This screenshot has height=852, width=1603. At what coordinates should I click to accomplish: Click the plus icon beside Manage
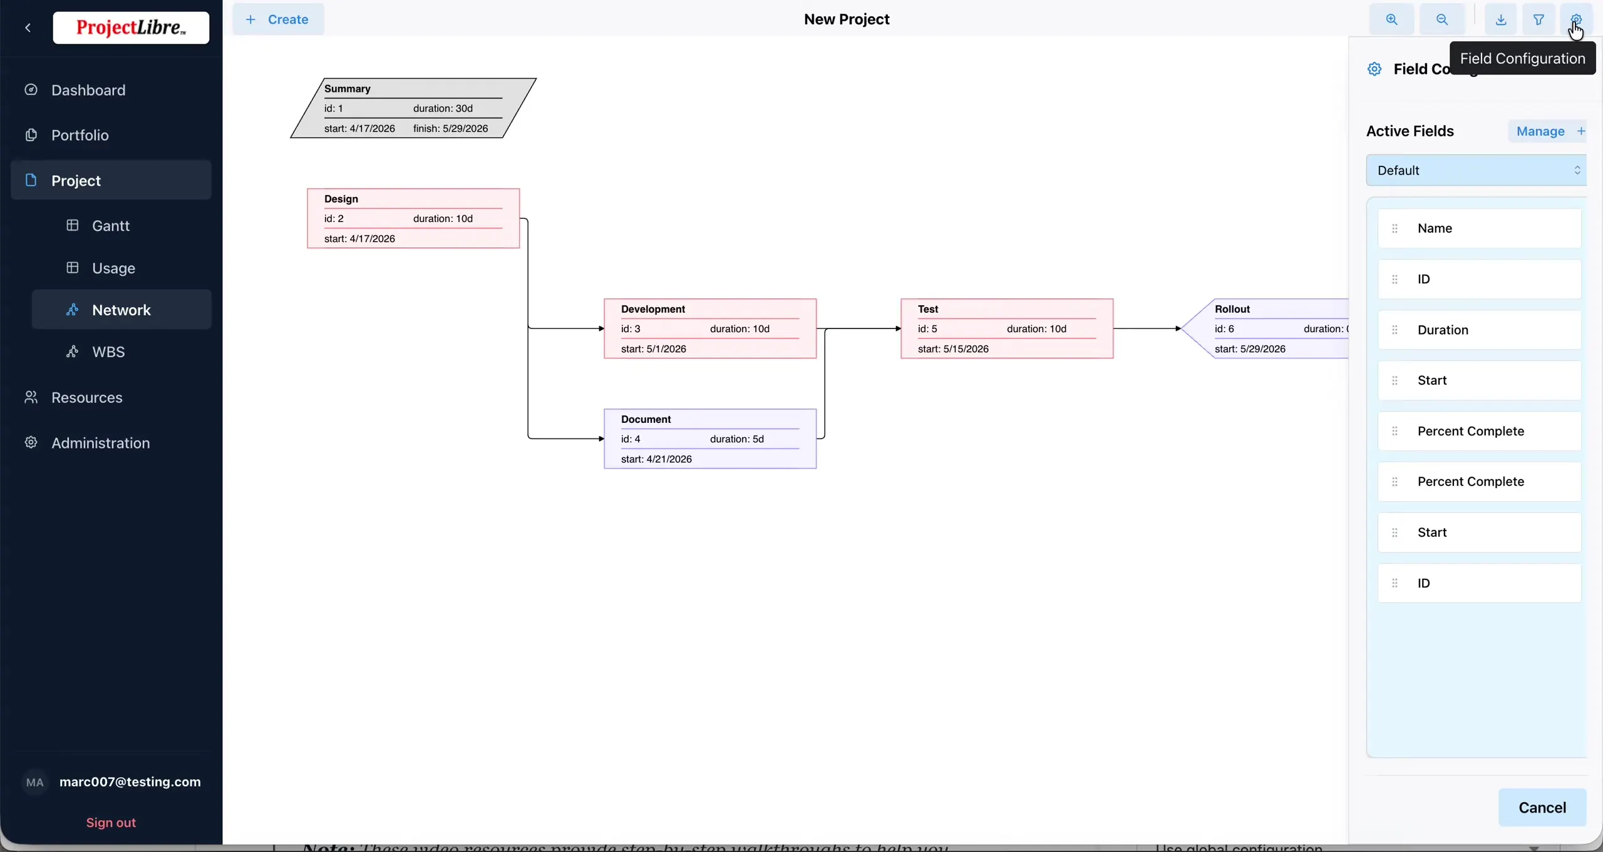pos(1581,131)
